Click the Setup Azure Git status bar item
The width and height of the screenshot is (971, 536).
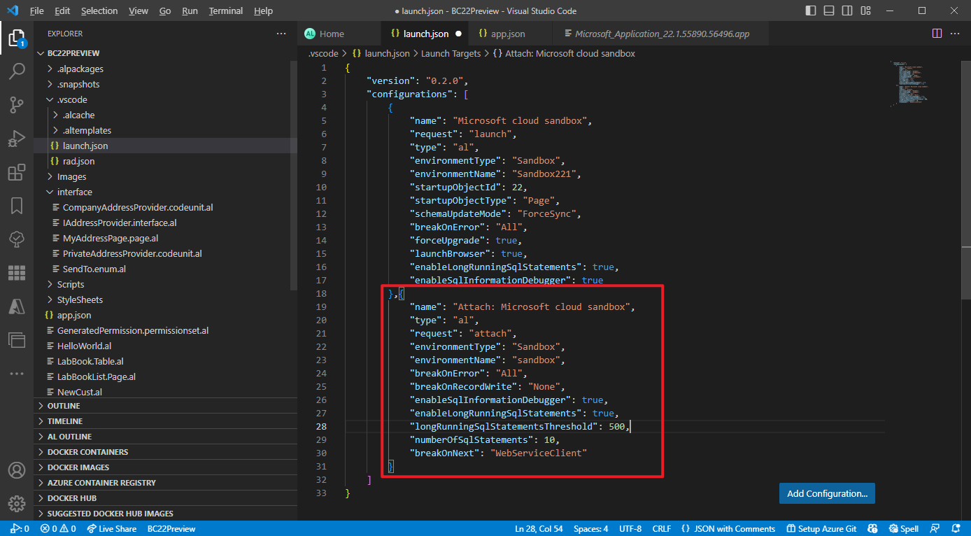821,528
